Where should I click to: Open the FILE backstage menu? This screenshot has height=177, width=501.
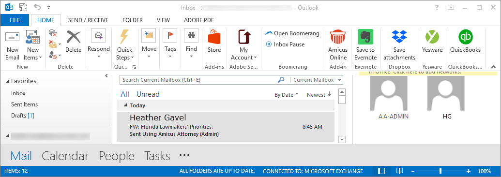[15, 20]
